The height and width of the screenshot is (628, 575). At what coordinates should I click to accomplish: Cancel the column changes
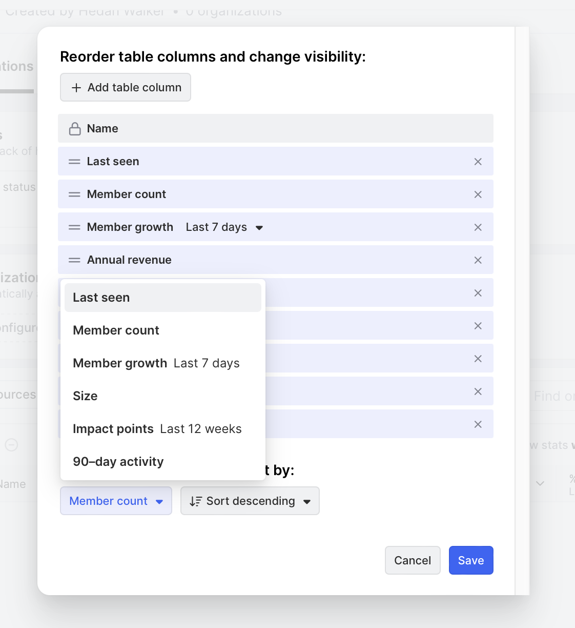click(x=413, y=560)
